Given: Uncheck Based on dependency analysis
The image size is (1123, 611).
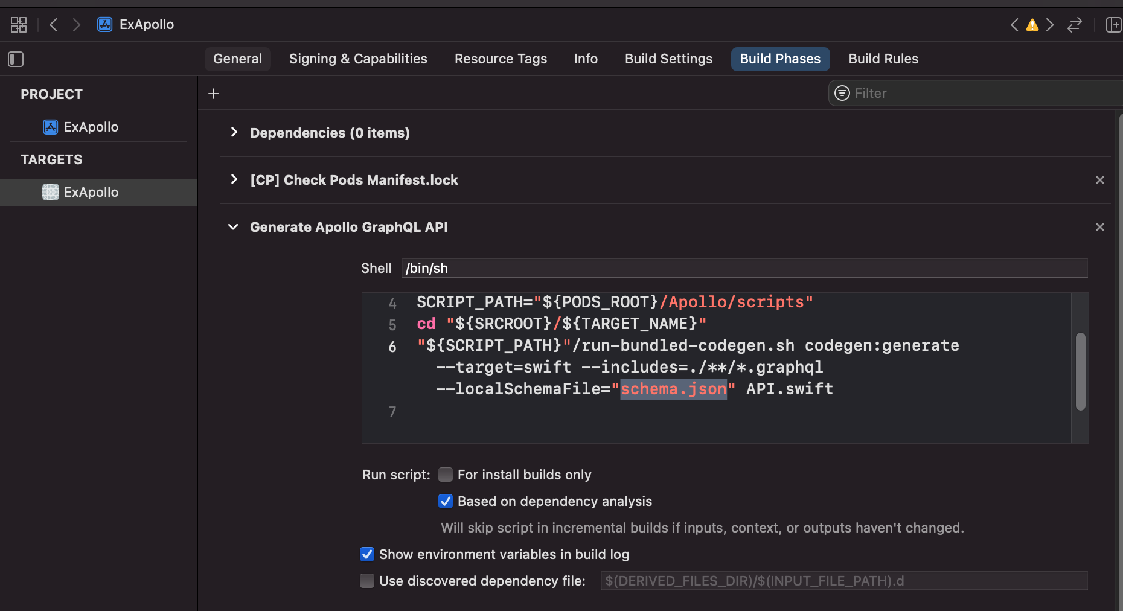Looking at the screenshot, I should point(446,501).
